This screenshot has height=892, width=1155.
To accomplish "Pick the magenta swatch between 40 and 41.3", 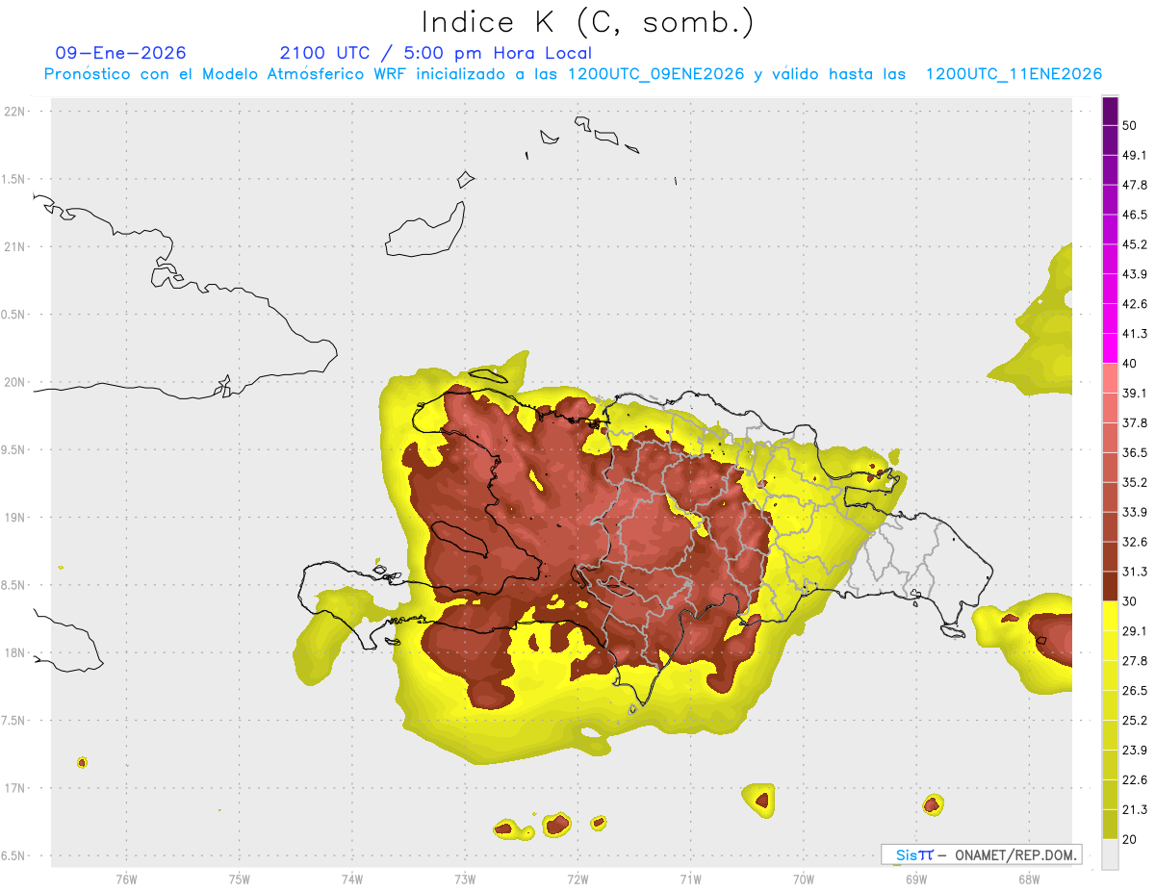I will (x=1110, y=348).
